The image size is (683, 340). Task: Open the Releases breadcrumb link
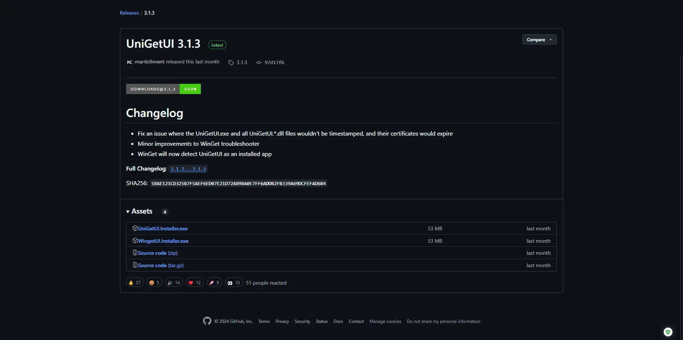(129, 13)
